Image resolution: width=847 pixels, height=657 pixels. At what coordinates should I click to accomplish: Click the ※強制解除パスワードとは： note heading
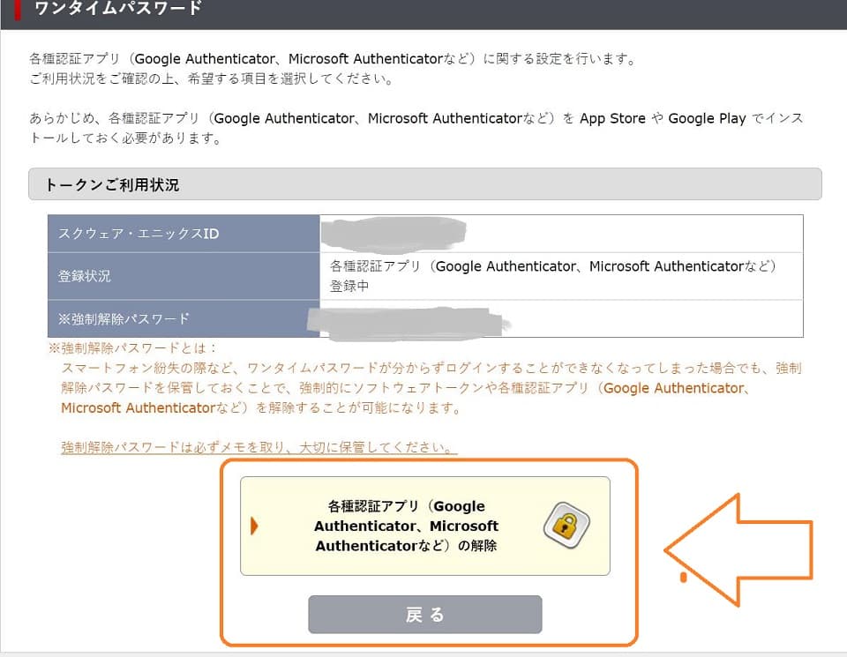[132, 348]
